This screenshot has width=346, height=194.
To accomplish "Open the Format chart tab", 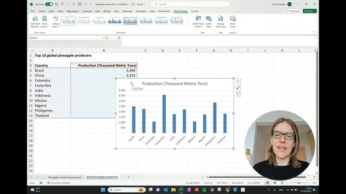I will click(x=195, y=11).
